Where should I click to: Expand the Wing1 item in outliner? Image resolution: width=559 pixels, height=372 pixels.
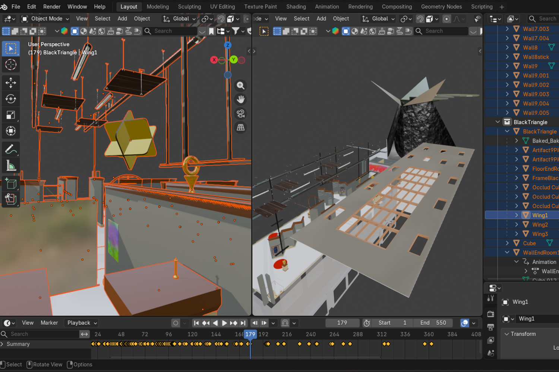517,215
